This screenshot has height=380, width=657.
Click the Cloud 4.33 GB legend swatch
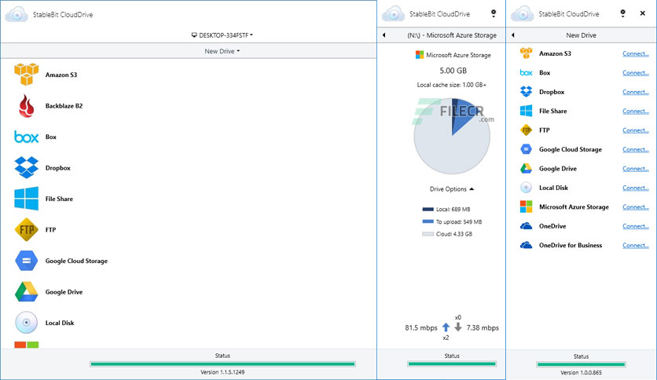point(428,234)
